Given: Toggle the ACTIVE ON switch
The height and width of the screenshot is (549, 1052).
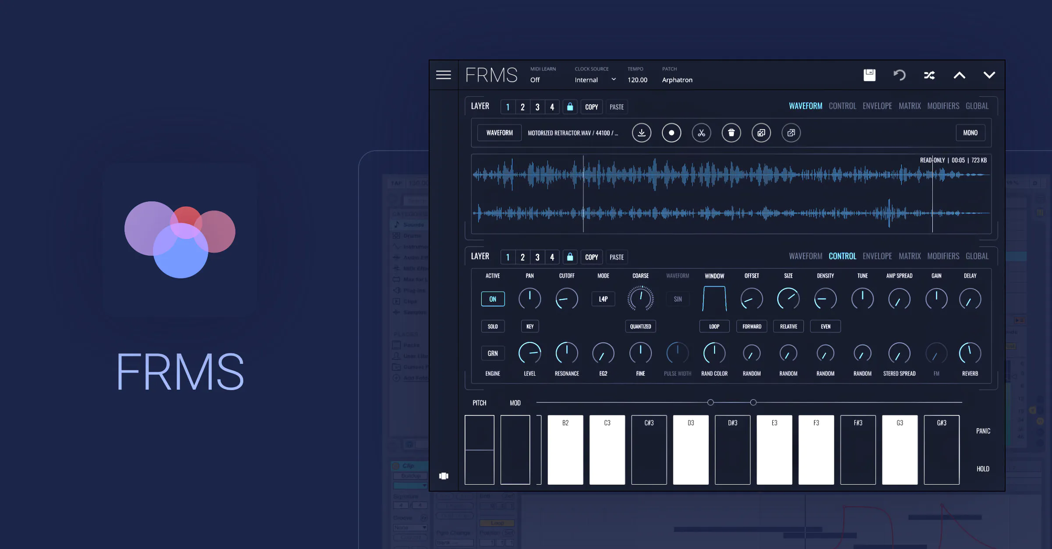Looking at the screenshot, I should (x=493, y=299).
